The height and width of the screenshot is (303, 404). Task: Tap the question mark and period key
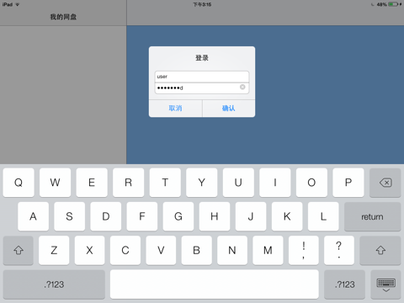tap(339, 250)
